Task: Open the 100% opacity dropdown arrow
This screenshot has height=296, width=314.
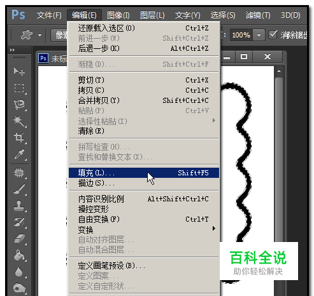Action: pyautogui.click(x=259, y=35)
